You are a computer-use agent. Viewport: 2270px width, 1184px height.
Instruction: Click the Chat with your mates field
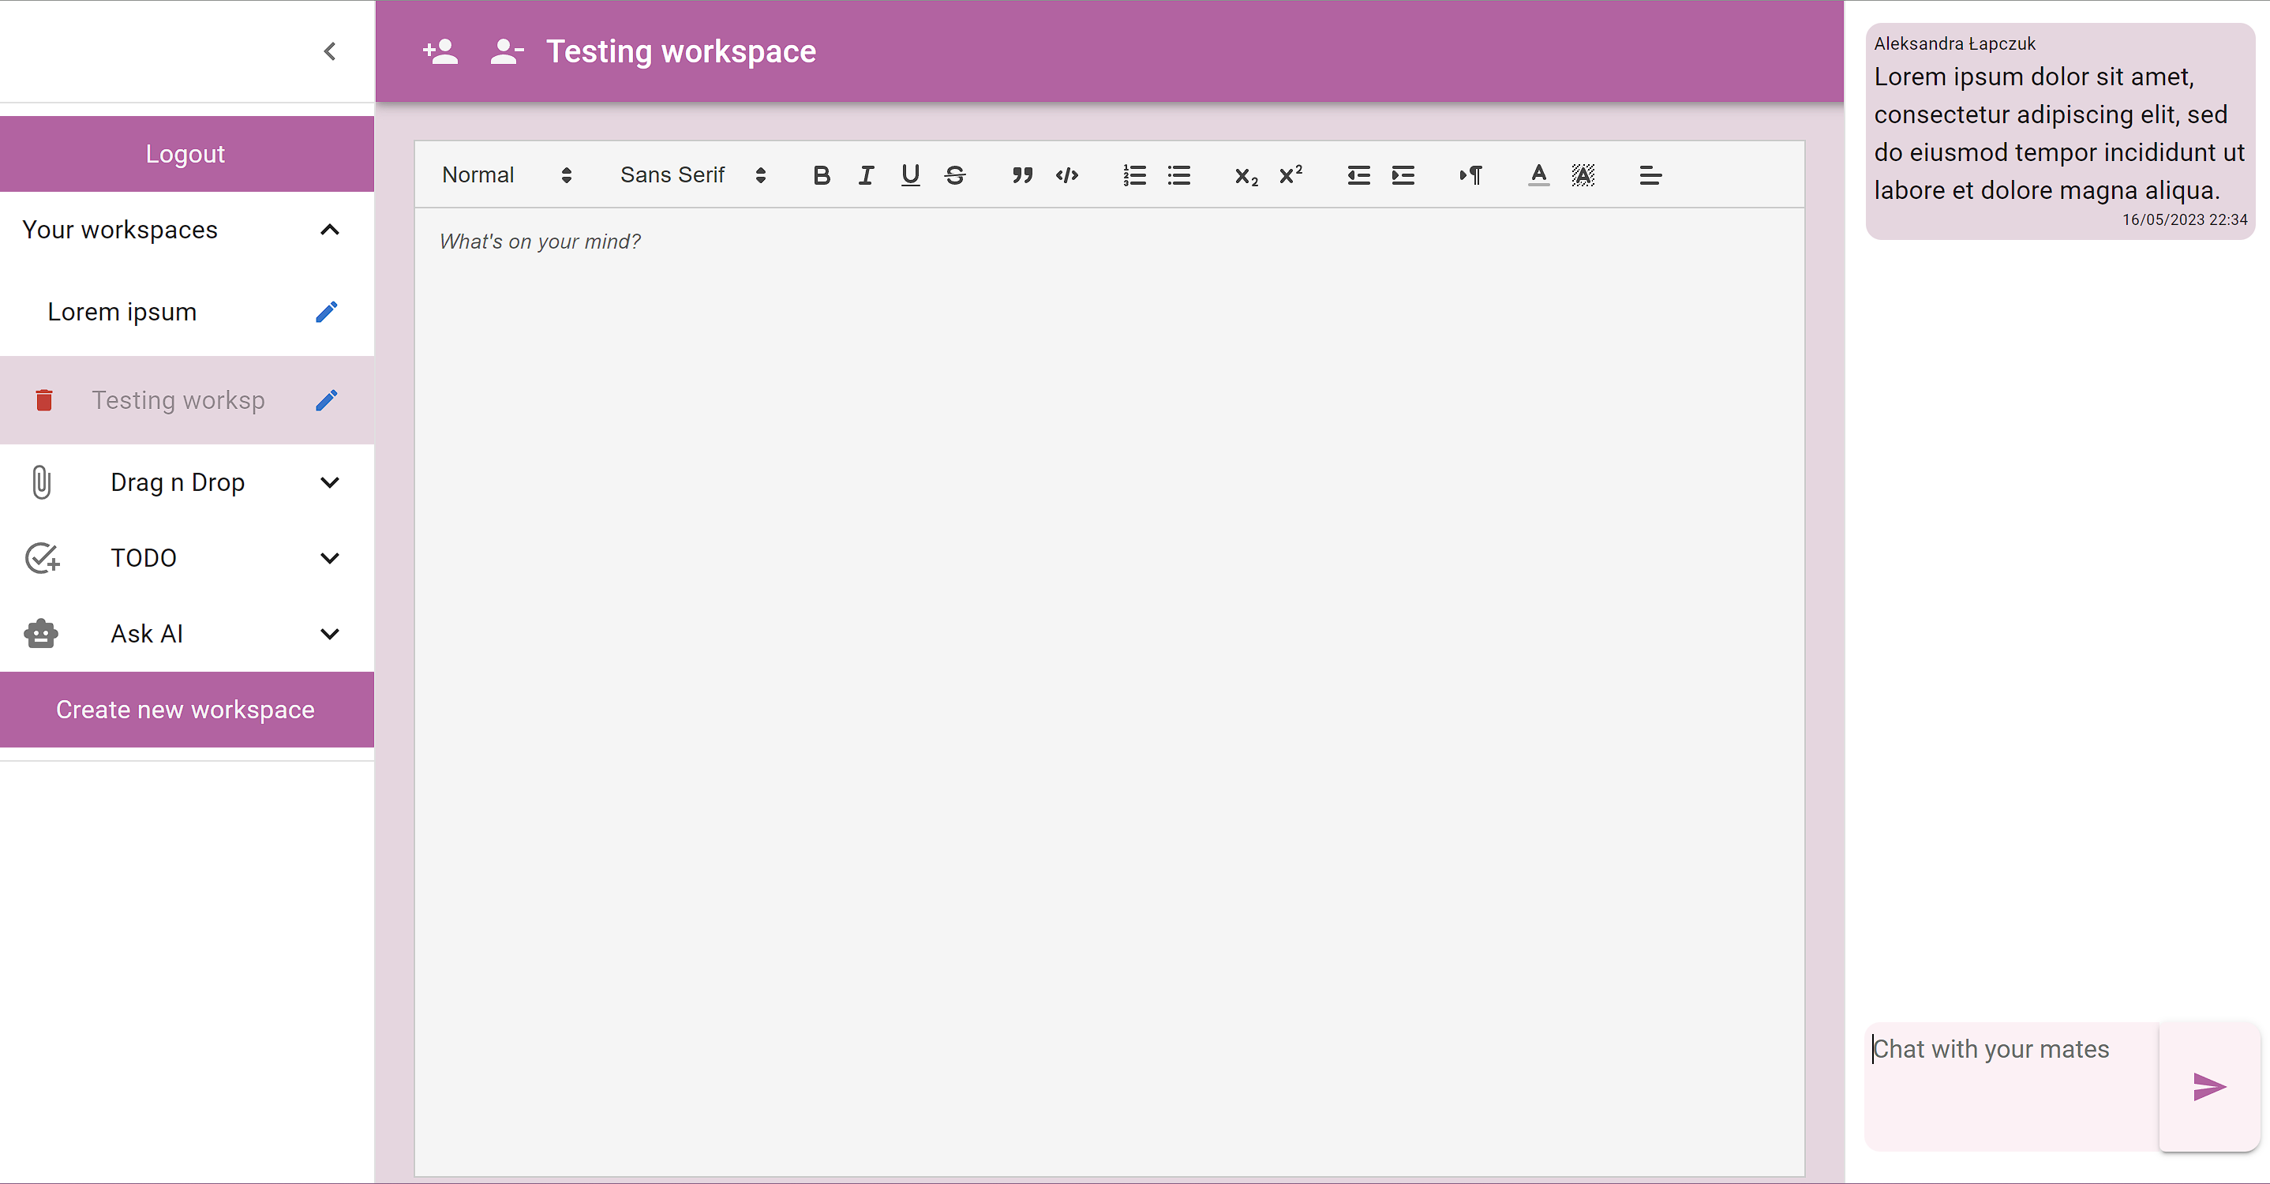2011,1085
